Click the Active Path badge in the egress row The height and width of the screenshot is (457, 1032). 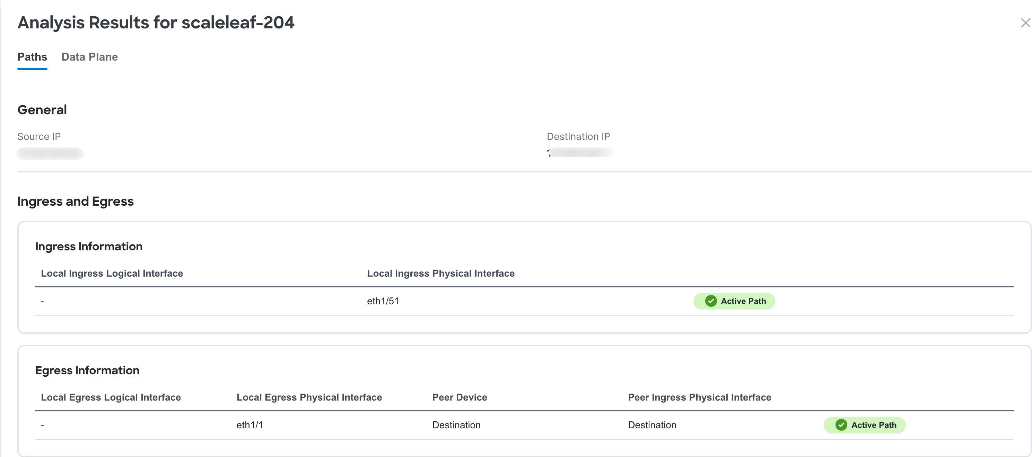coord(864,425)
